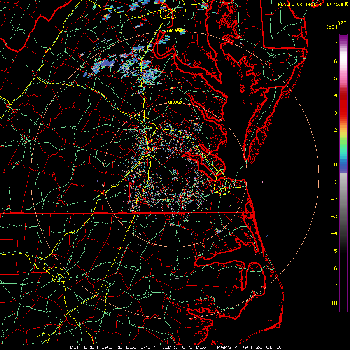Click the scale label 0

[x=336, y=165]
